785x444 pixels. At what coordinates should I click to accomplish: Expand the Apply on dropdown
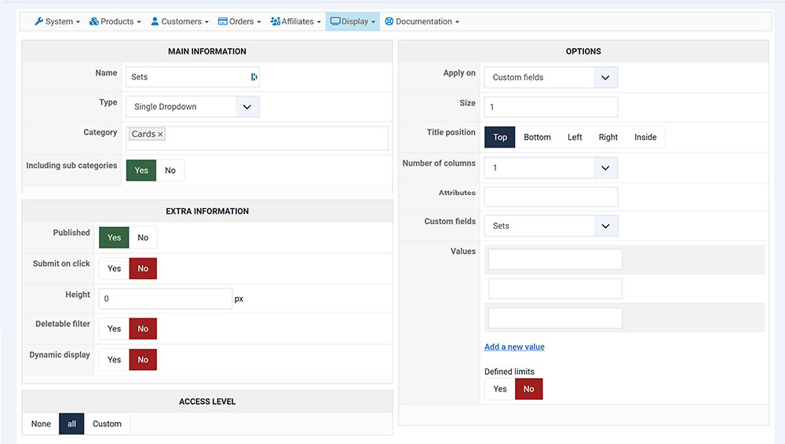click(550, 77)
